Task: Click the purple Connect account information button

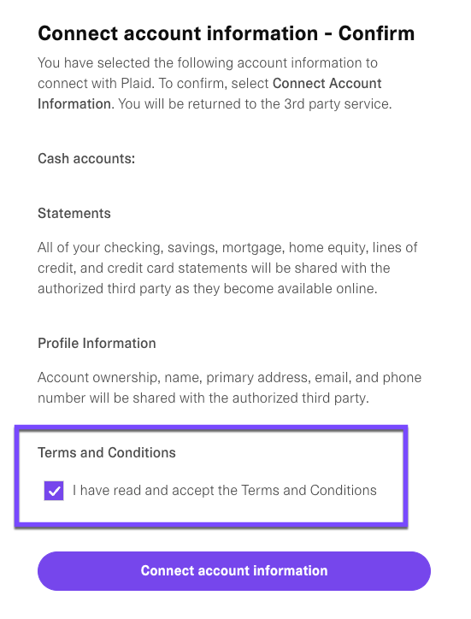Action: pos(234,571)
